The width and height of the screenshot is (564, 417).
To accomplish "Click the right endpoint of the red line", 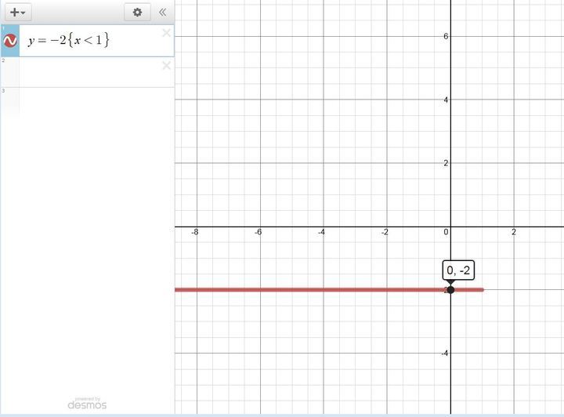I will pos(482,290).
